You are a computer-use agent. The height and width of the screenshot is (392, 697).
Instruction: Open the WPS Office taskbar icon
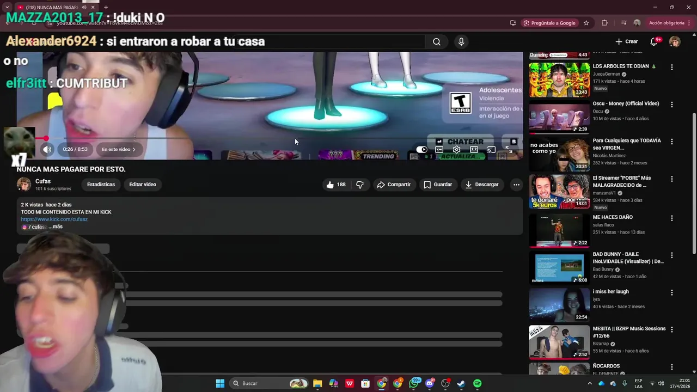(x=350, y=383)
